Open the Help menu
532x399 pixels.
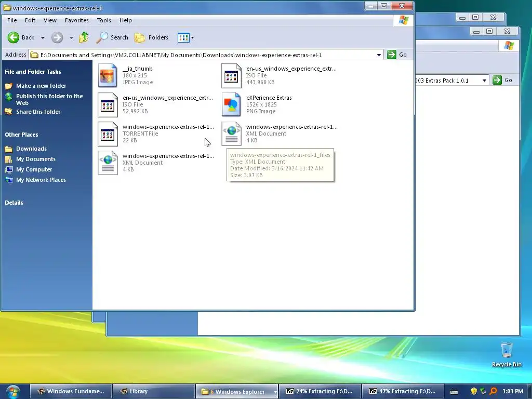click(x=126, y=20)
